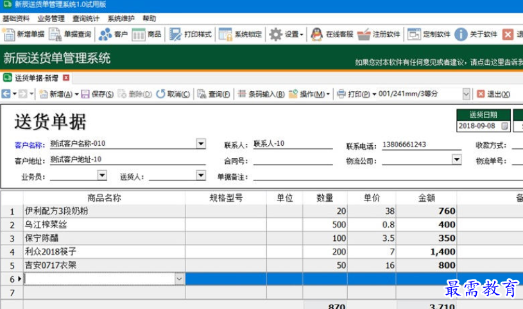Select cell 吉安0717衣架
The height and width of the screenshot is (309, 523).
click(105, 265)
